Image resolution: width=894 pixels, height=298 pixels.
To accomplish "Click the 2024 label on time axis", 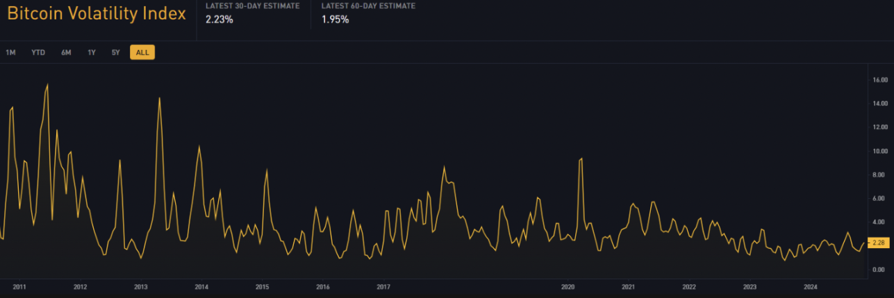I will (x=810, y=287).
